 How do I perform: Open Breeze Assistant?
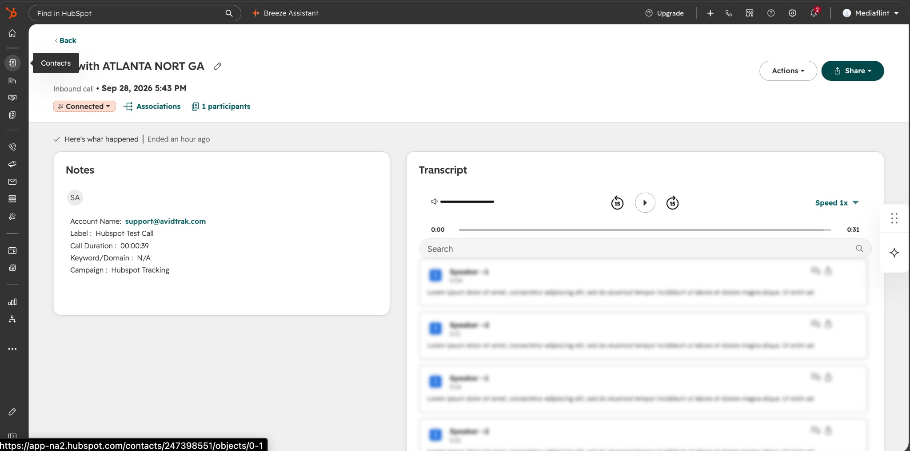(x=285, y=13)
